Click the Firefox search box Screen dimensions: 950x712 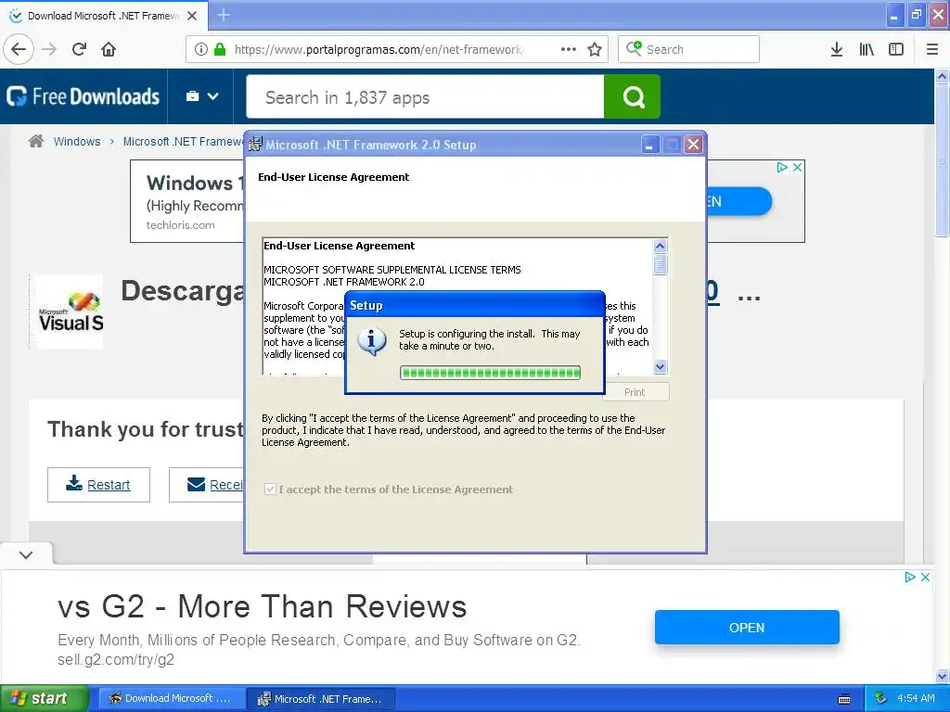689,49
